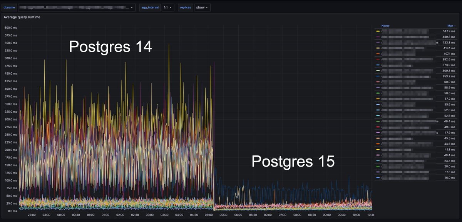The width and height of the screenshot is (462, 222).
Task: Select the 60.0 ms legend value
Action: coord(450,82)
